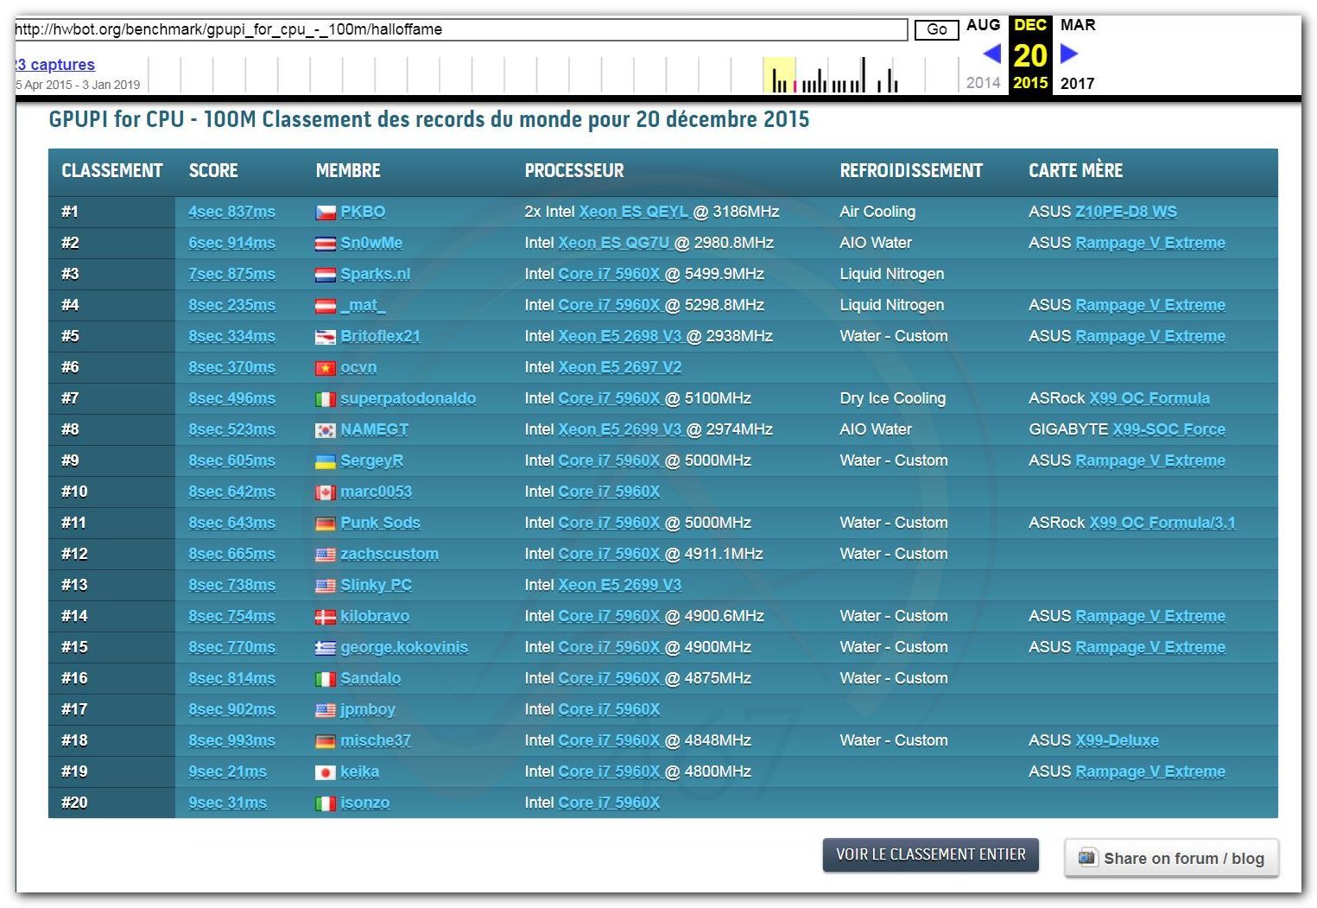Click the Vietnam flag next to ocvn
This screenshot has height=908, width=1317.
pos(325,368)
